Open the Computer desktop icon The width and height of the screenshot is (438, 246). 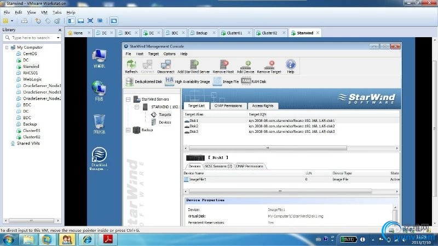pos(99,58)
